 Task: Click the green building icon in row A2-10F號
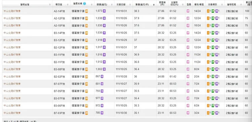point(213,25)
